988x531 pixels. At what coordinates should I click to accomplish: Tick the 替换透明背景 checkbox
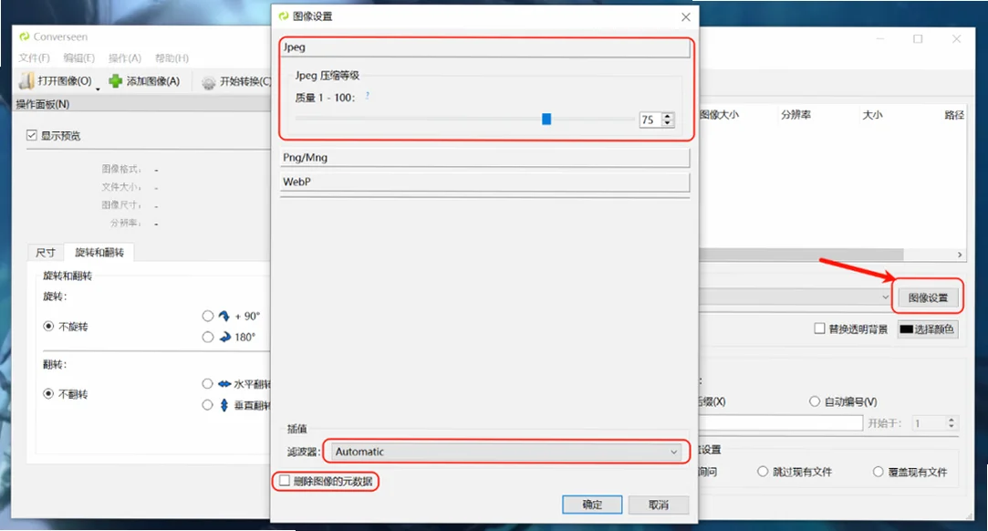click(x=819, y=328)
